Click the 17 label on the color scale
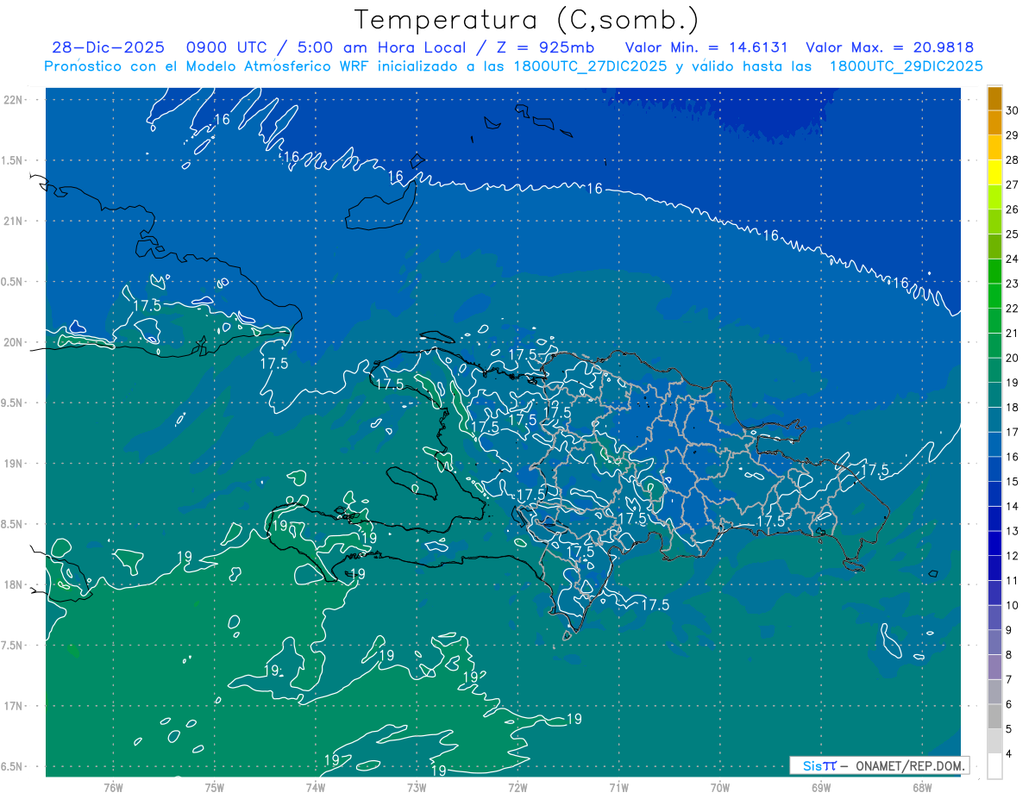 (1012, 432)
